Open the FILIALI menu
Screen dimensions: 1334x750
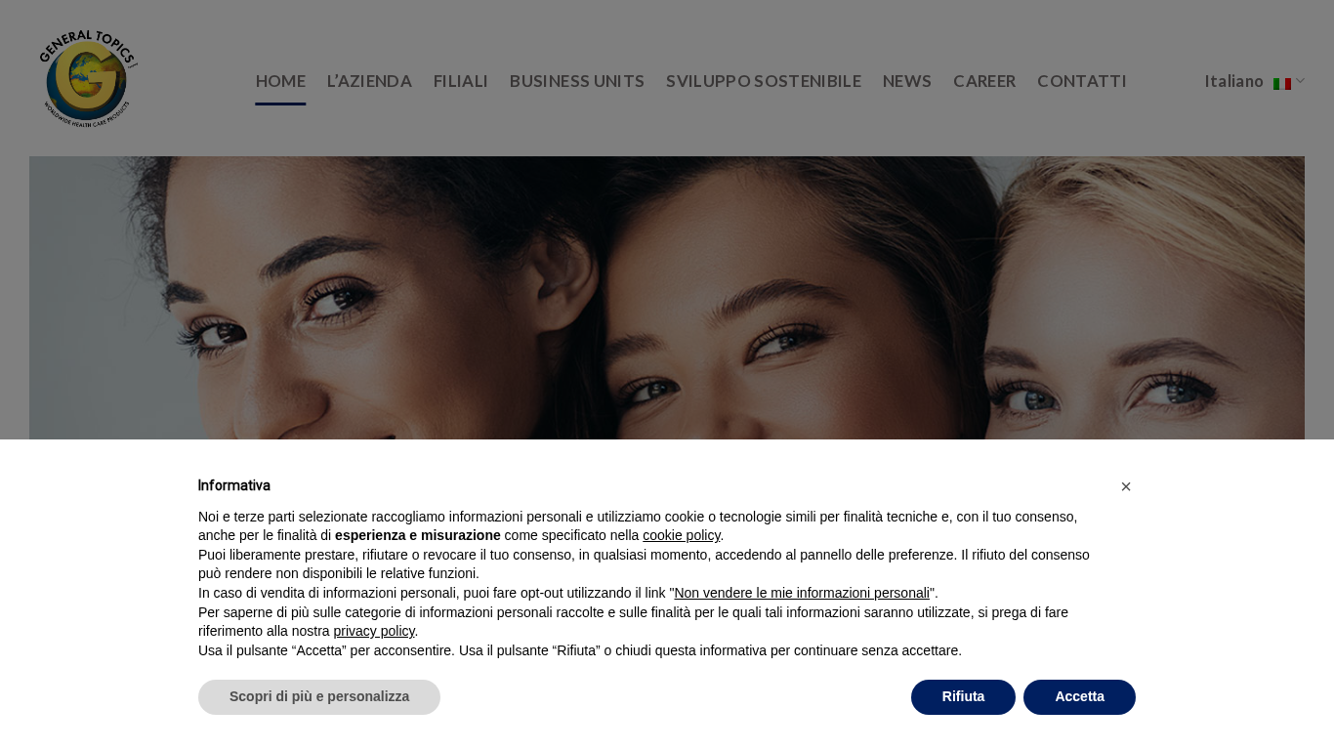pyautogui.click(x=461, y=81)
